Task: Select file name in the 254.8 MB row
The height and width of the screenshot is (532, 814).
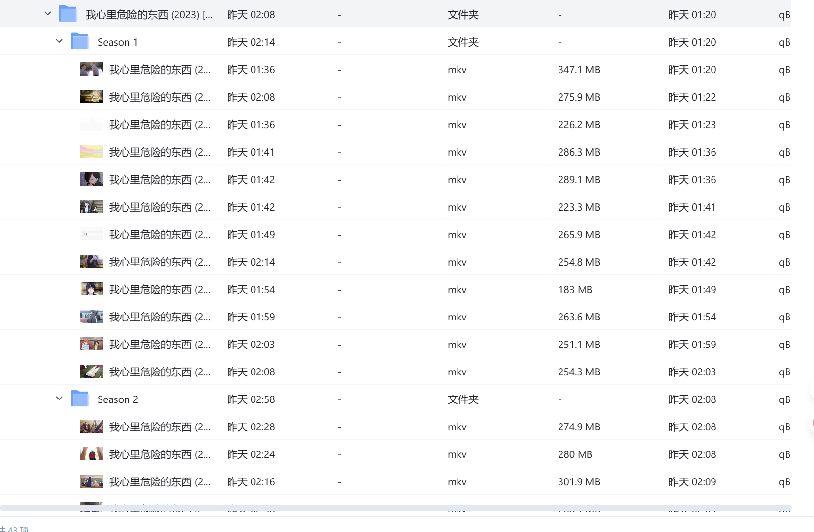Action: (x=160, y=262)
